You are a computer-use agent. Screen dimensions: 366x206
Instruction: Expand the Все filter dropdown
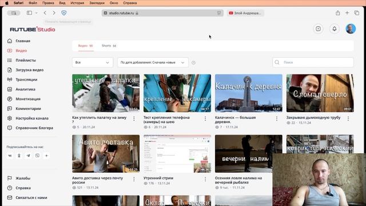[x=93, y=62]
